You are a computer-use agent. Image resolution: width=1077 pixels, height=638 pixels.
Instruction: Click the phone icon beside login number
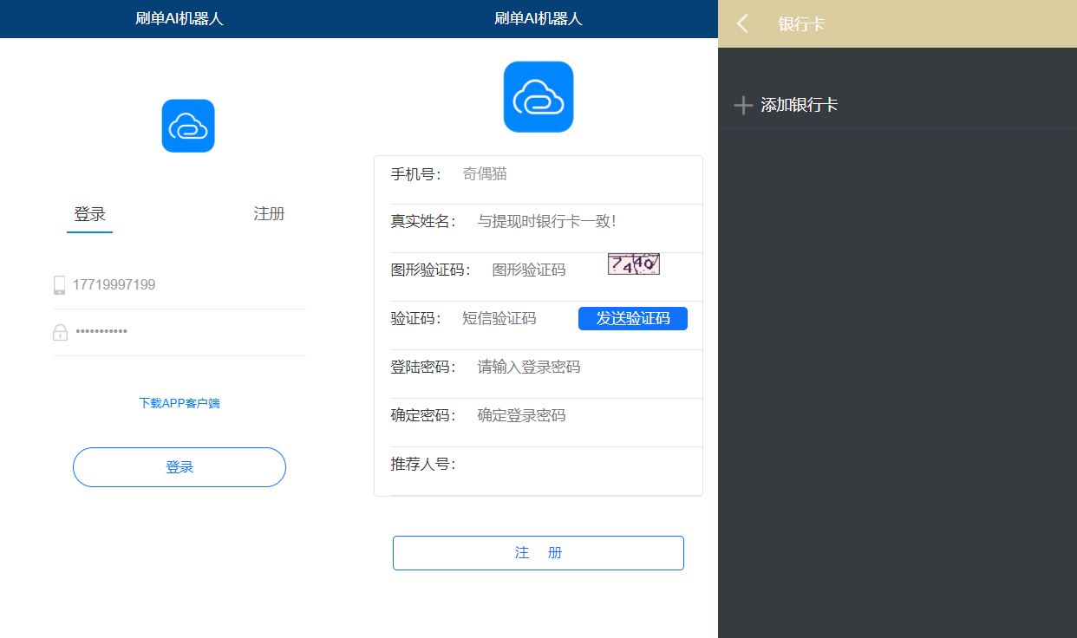[60, 285]
